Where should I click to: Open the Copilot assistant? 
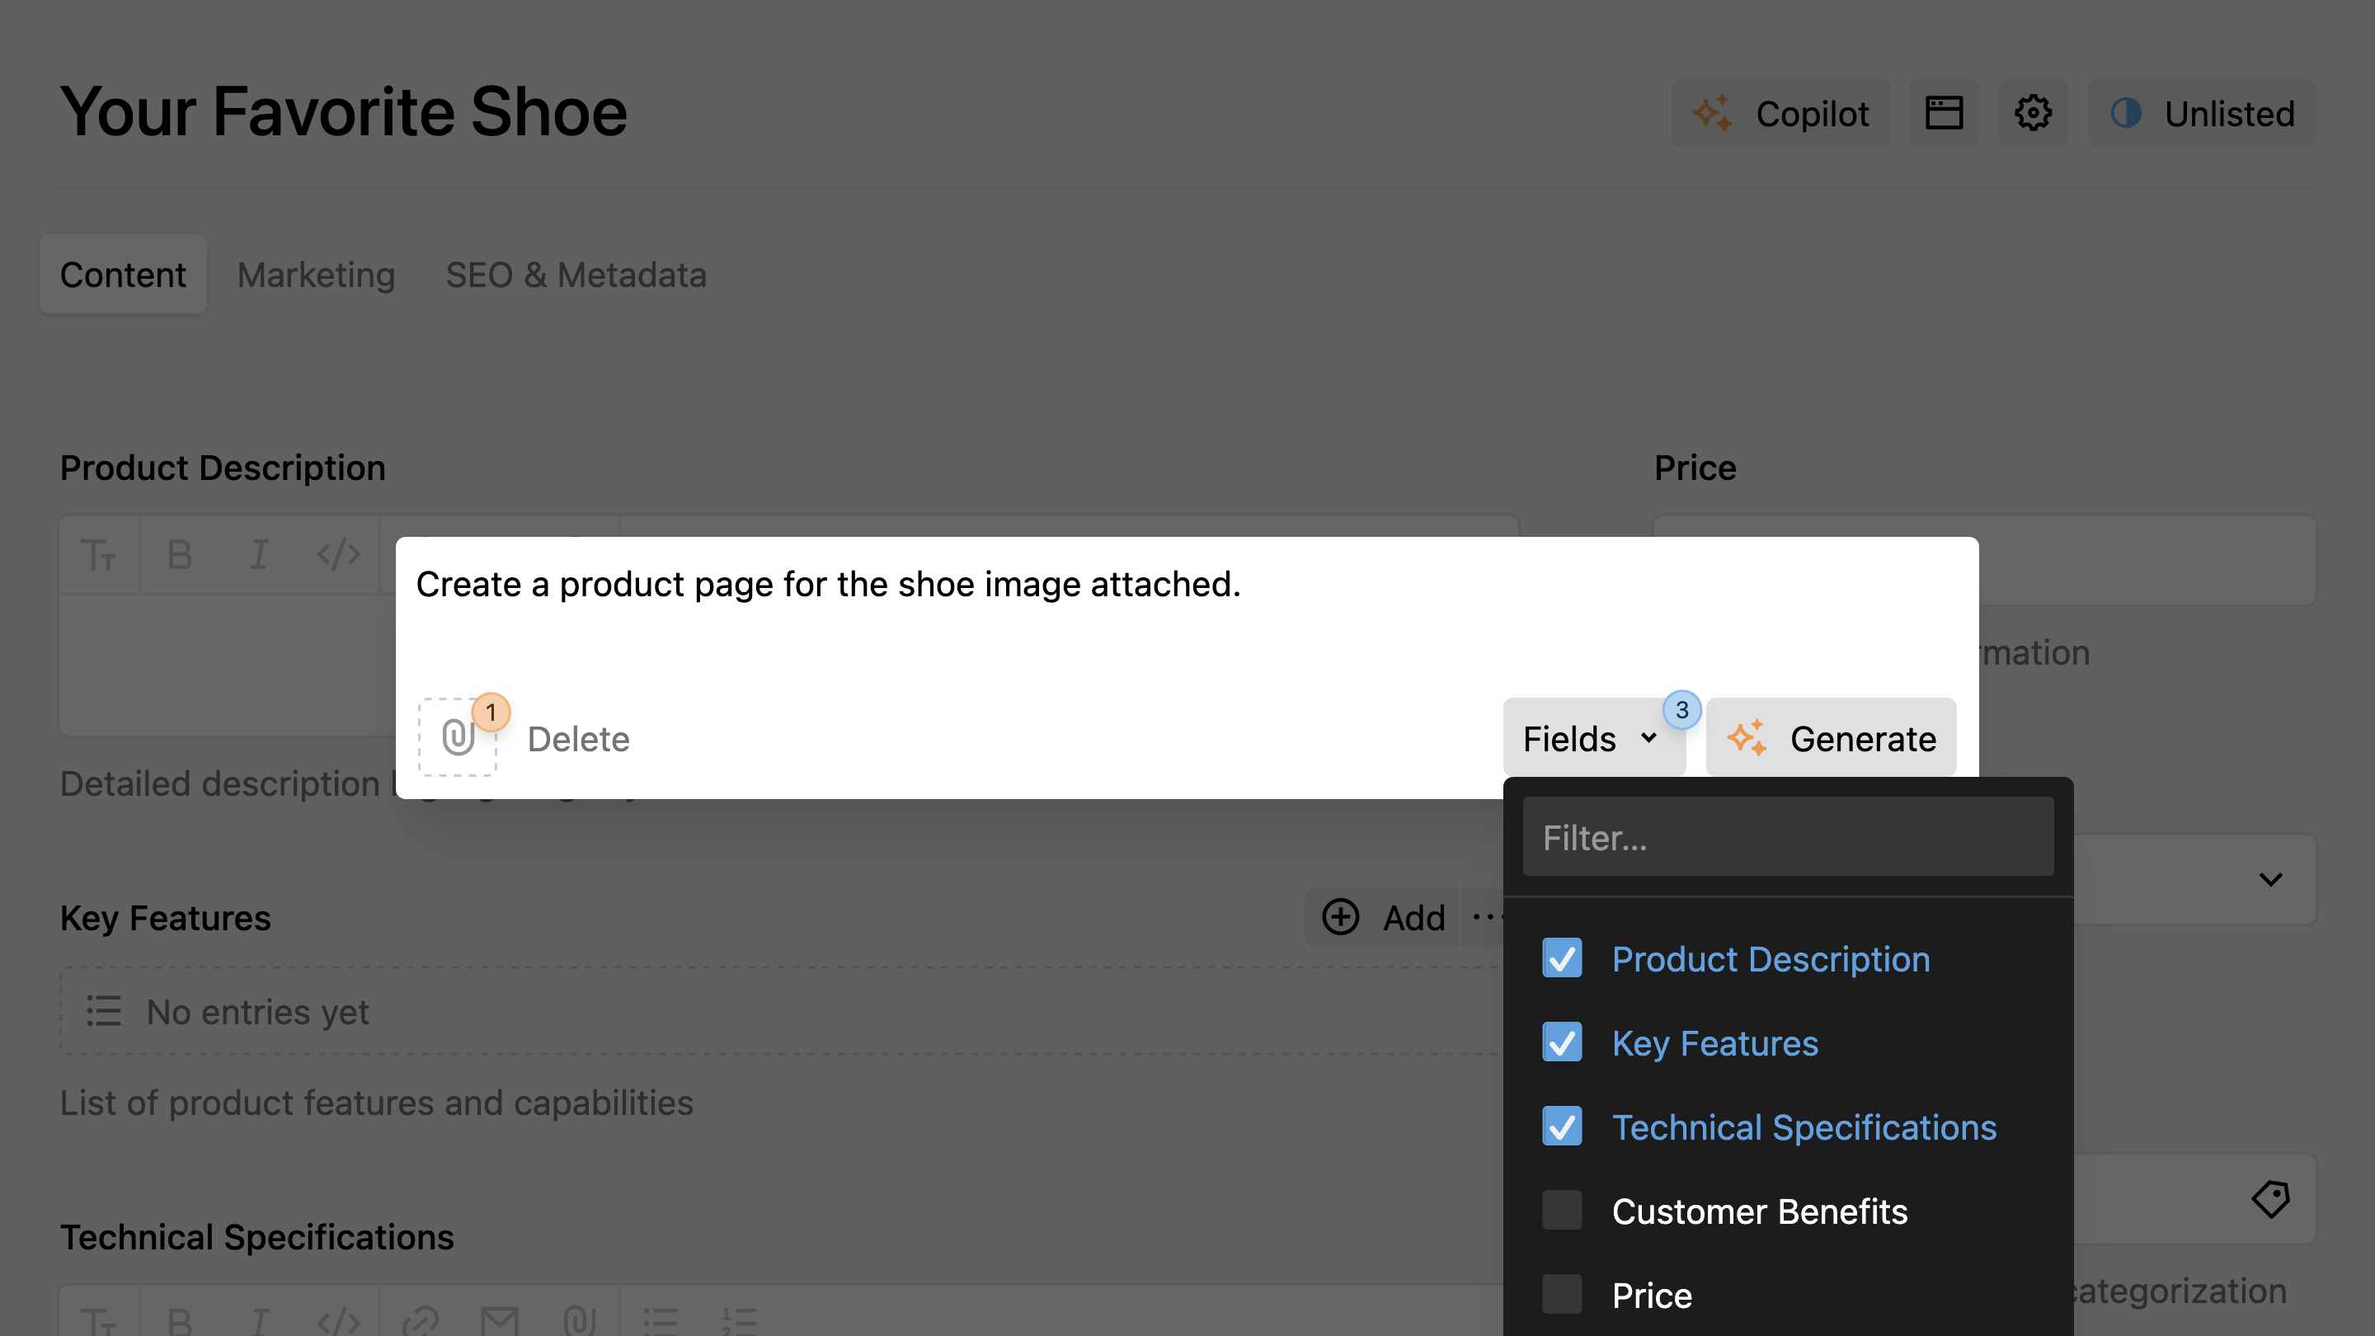pos(1780,114)
